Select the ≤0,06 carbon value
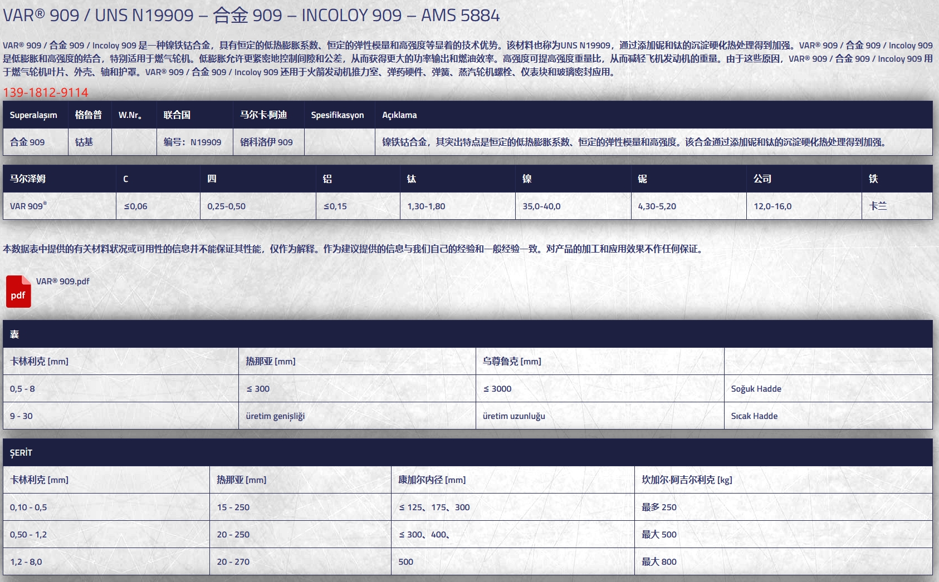The image size is (939, 582). tap(158, 206)
